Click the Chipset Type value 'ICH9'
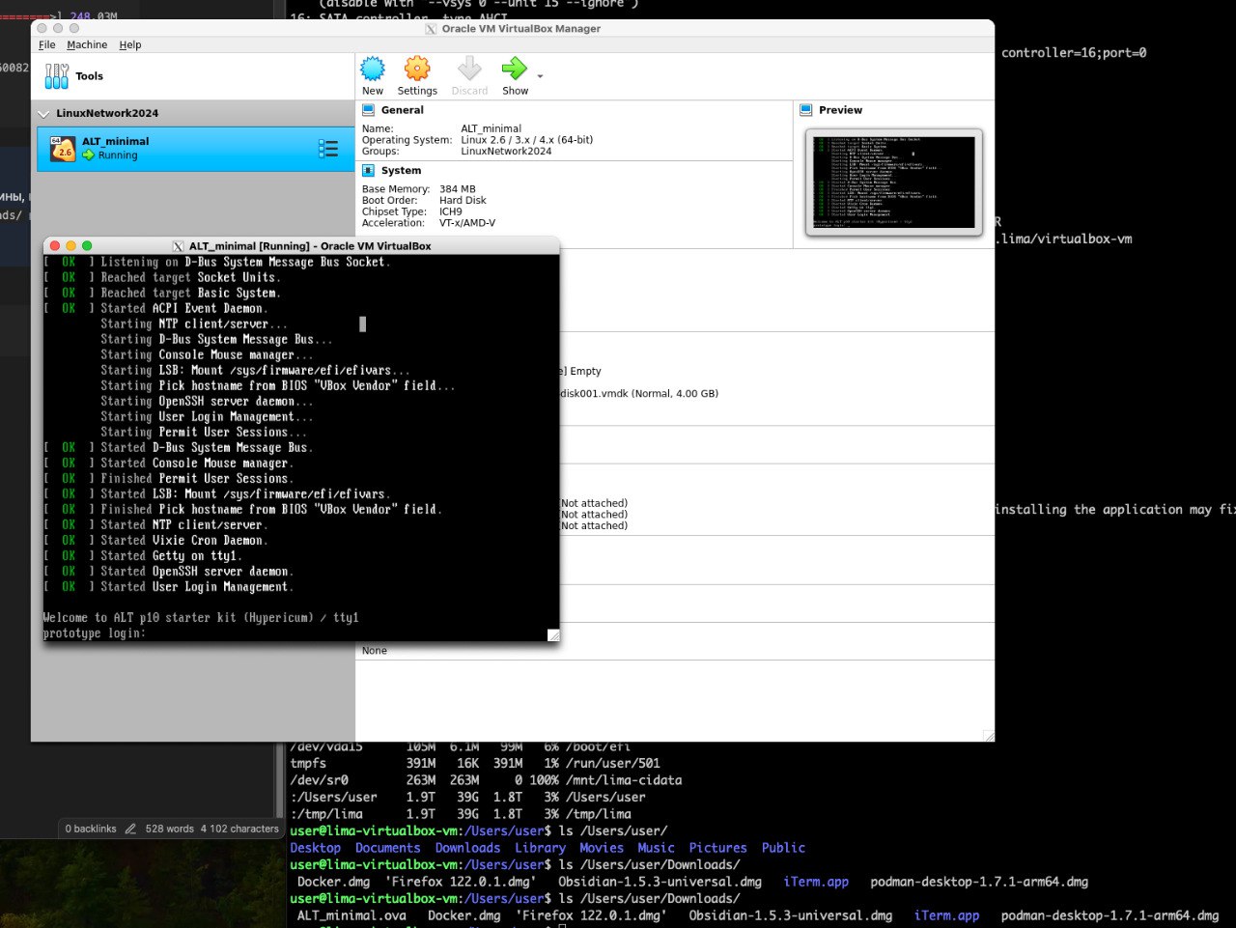Image resolution: width=1236 pixels, height=928 pixels. [451, 212]
